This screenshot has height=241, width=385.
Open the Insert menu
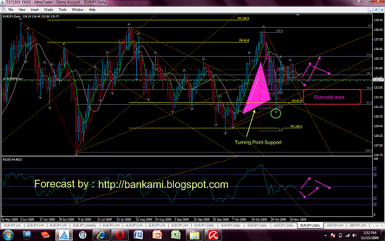pyautogui.click(x=34, y=10)
